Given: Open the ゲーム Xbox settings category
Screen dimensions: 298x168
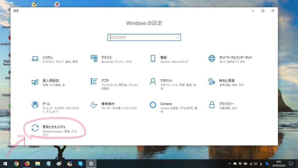Looking at the screenshot, I should click(x=55, y=107).
